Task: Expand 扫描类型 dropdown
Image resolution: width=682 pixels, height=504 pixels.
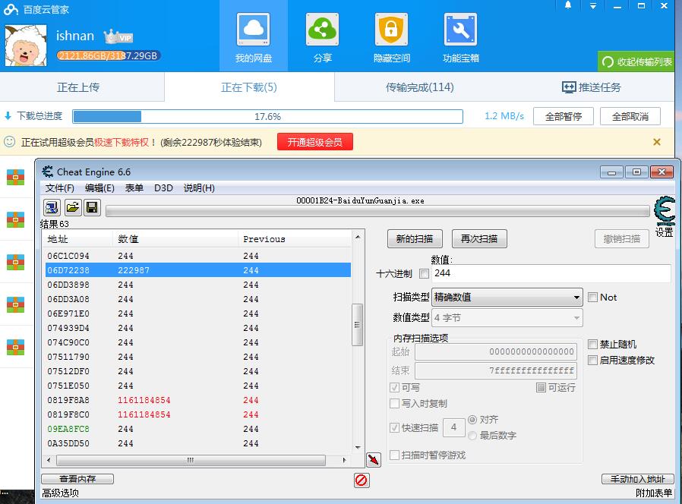Action: click(507, 298)
